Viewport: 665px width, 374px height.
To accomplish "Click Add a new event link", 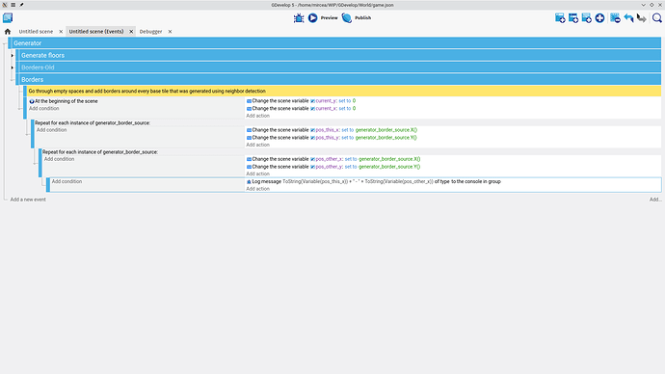I will pos(28,200).
